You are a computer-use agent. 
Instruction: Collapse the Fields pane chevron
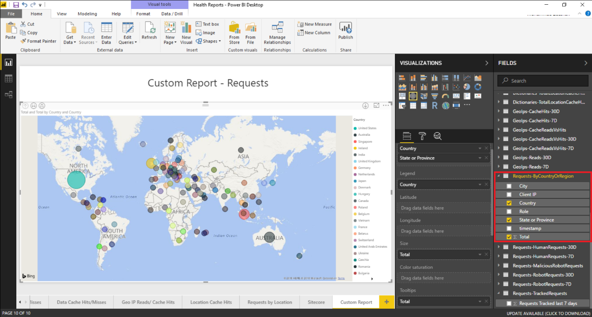click(586, 63)
